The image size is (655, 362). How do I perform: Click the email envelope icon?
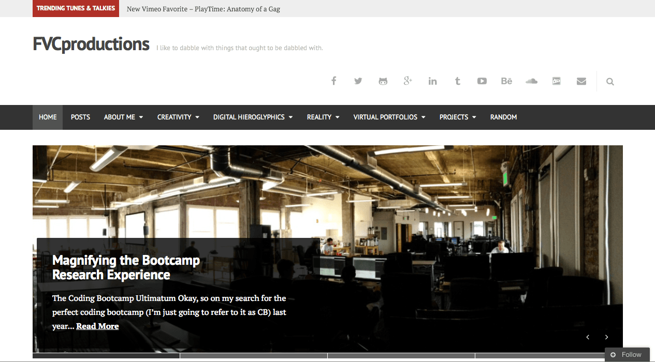pyautogui.click(x=581, y=81)
